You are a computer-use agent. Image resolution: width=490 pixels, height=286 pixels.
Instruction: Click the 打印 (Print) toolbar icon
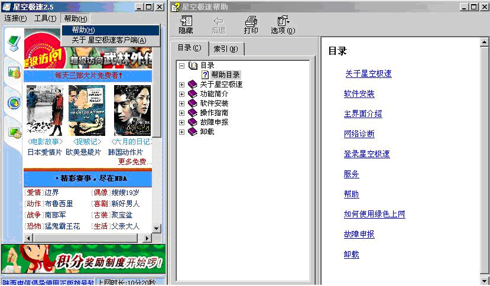[251, 25]
